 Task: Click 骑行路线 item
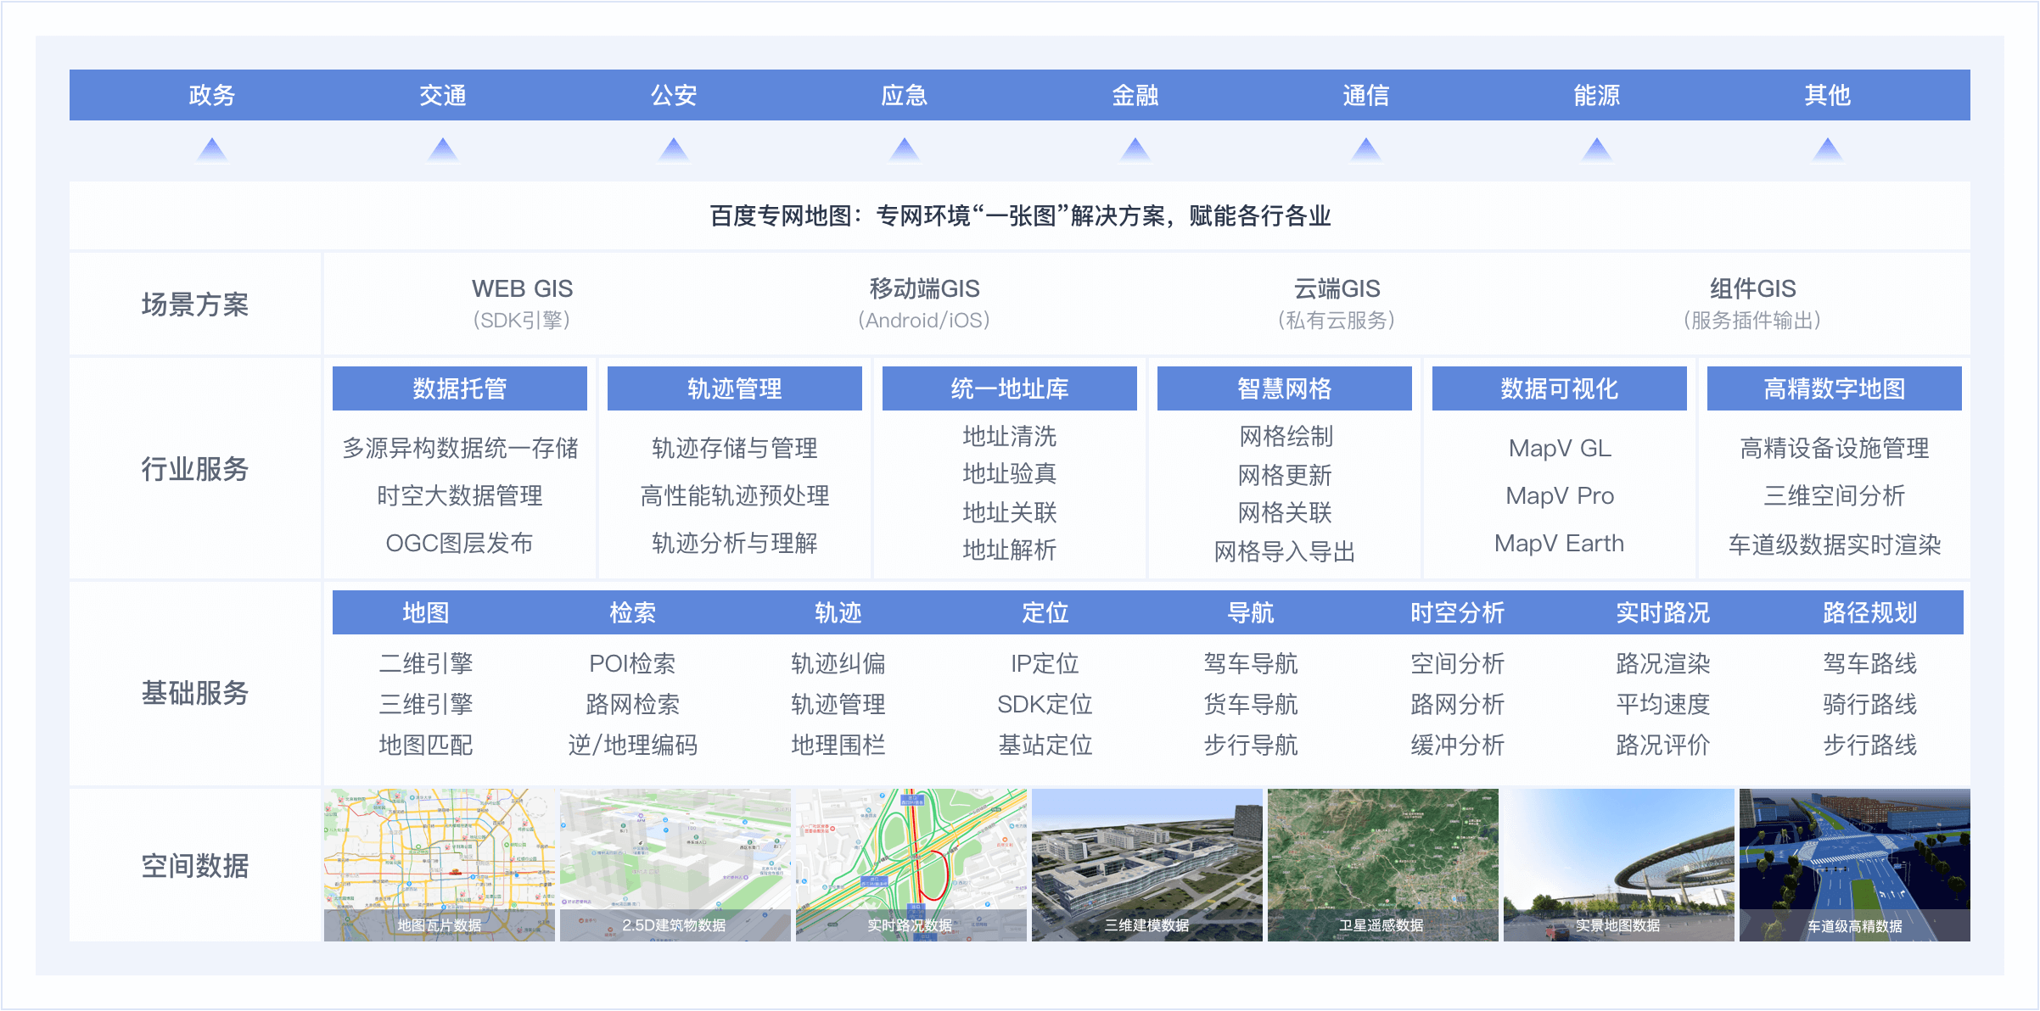[x=1869, y=704]
